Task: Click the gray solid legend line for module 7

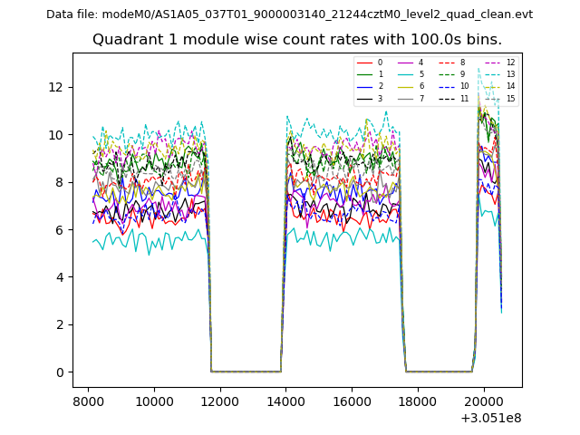Action: (x=406, y=98)
